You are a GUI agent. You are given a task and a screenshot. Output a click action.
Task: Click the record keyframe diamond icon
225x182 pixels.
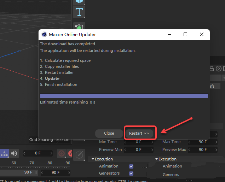pyautogui.click(x=62, y=153)
